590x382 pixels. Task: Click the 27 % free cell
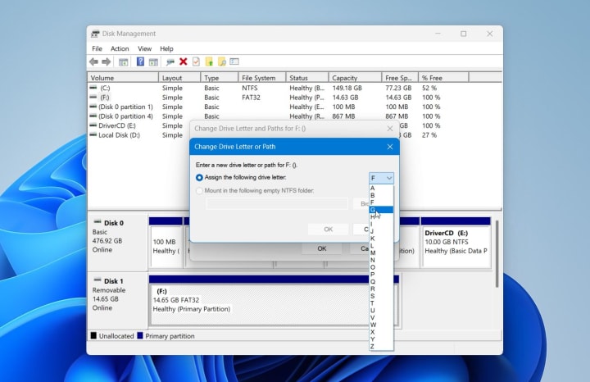429,134
